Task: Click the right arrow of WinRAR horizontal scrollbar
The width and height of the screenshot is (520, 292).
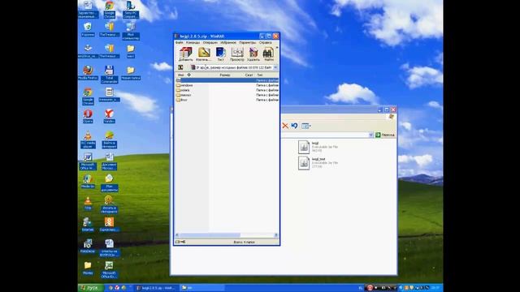Action: (276, 235)
